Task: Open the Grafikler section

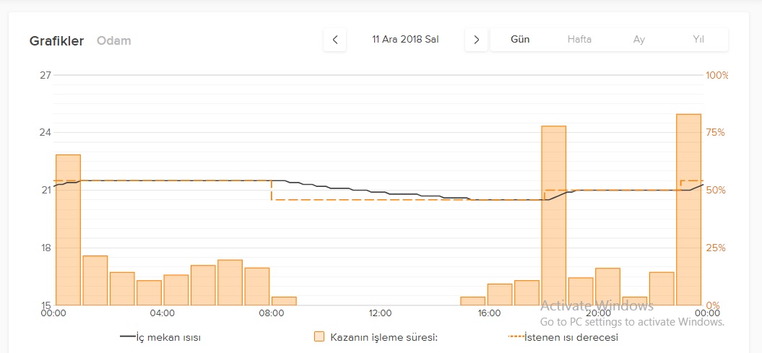Action: (56, 41)
